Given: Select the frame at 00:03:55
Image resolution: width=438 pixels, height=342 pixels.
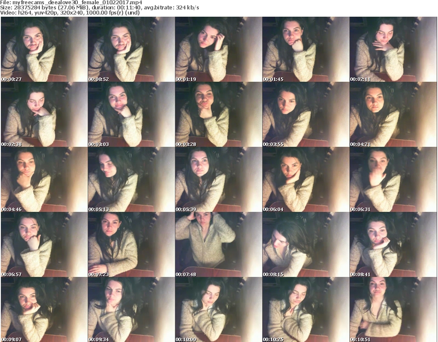Looking at the screenshot, I should click(305, 114).
